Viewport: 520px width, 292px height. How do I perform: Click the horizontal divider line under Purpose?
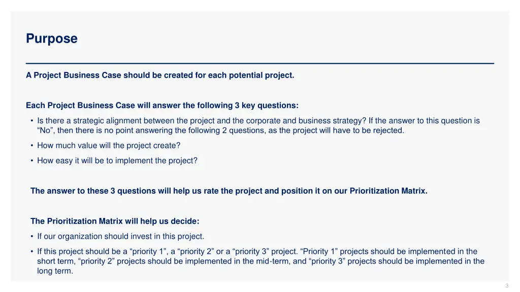point(260,63)
